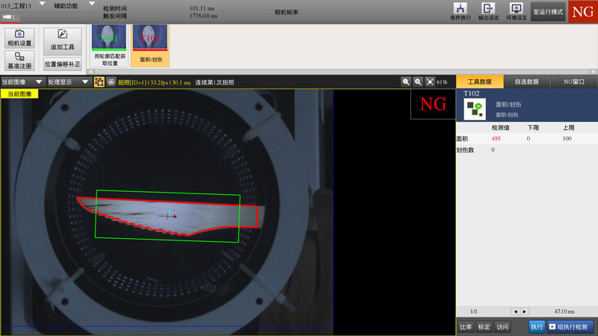
Task: Switch to the 自选数据 tab
Action: pos(526,81)
